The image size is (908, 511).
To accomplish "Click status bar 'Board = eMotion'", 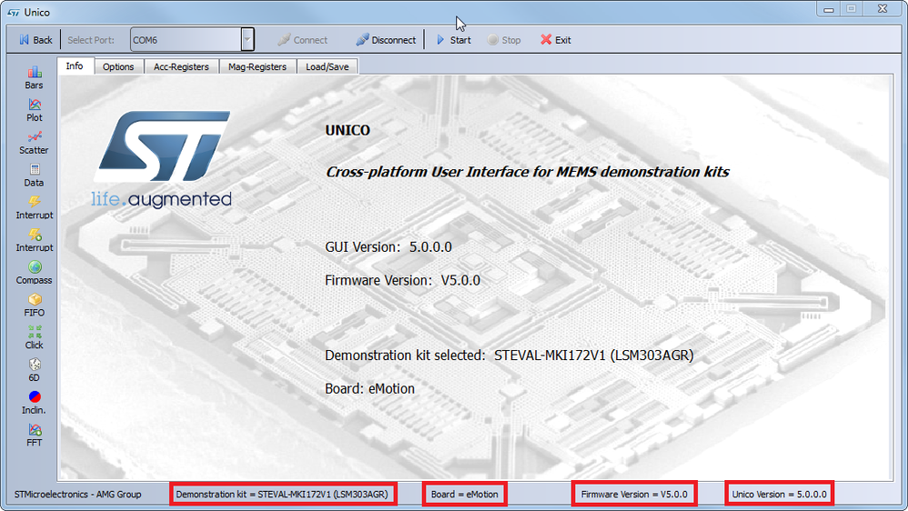I will [x=464, y=495].
